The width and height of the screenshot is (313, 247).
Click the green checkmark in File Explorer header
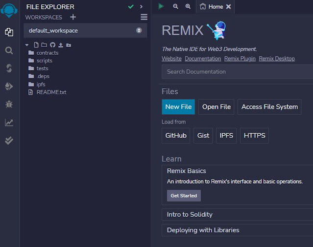131,7
